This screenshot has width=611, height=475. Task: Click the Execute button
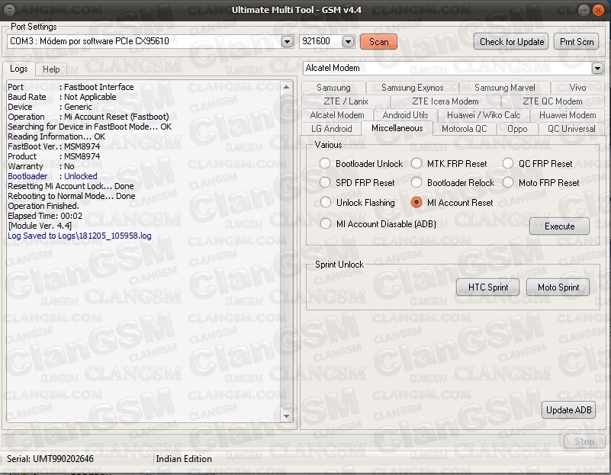pyautogui.click(x=560, y=226)
